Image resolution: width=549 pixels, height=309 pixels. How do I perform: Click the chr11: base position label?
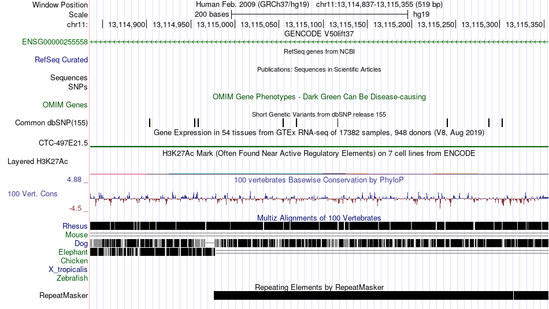77,24
